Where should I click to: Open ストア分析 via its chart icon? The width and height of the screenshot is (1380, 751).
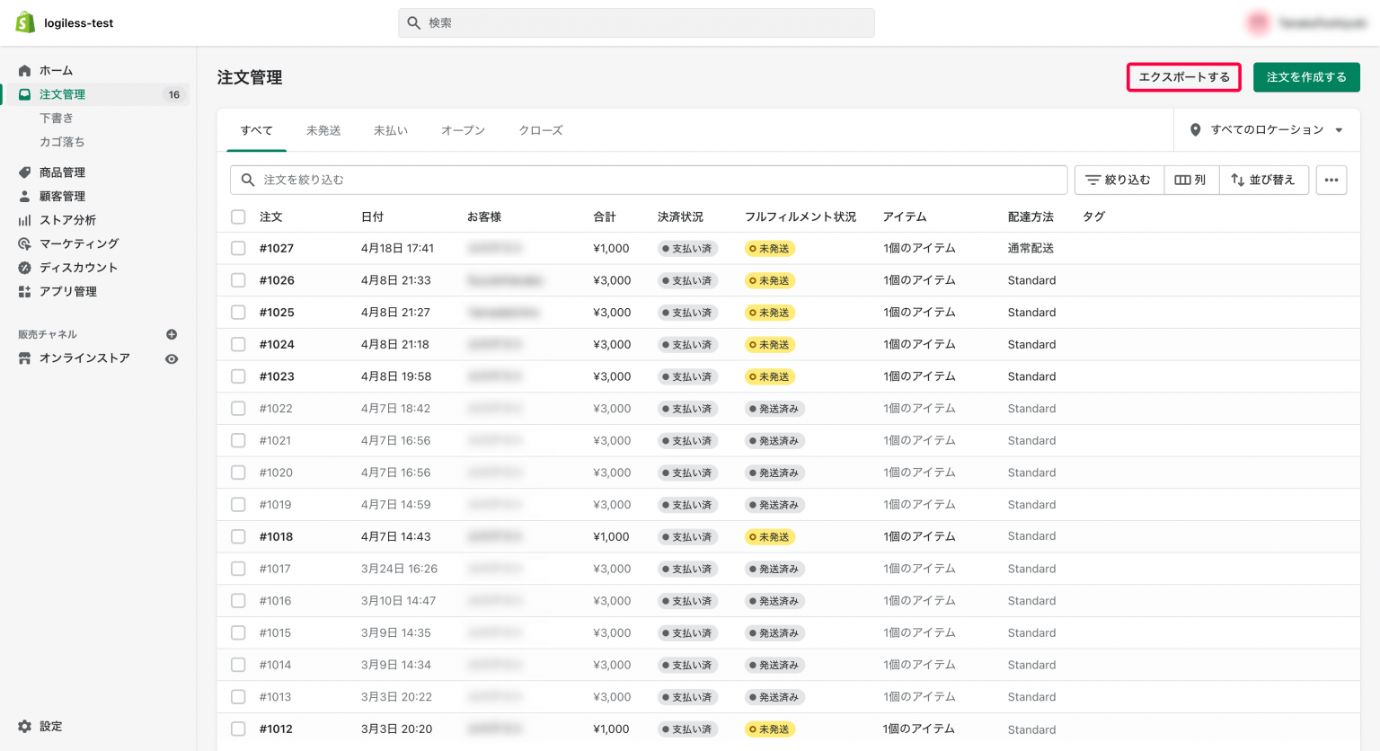pos(24,219)
